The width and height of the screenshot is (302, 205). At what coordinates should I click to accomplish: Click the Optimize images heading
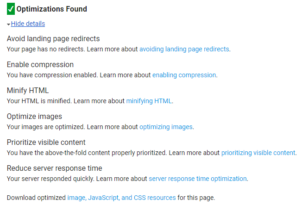(x=34, y=117)
